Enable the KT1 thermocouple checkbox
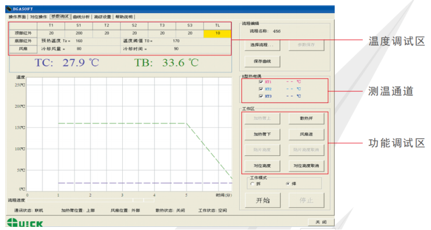431x230 pixels. pos(261,82)
